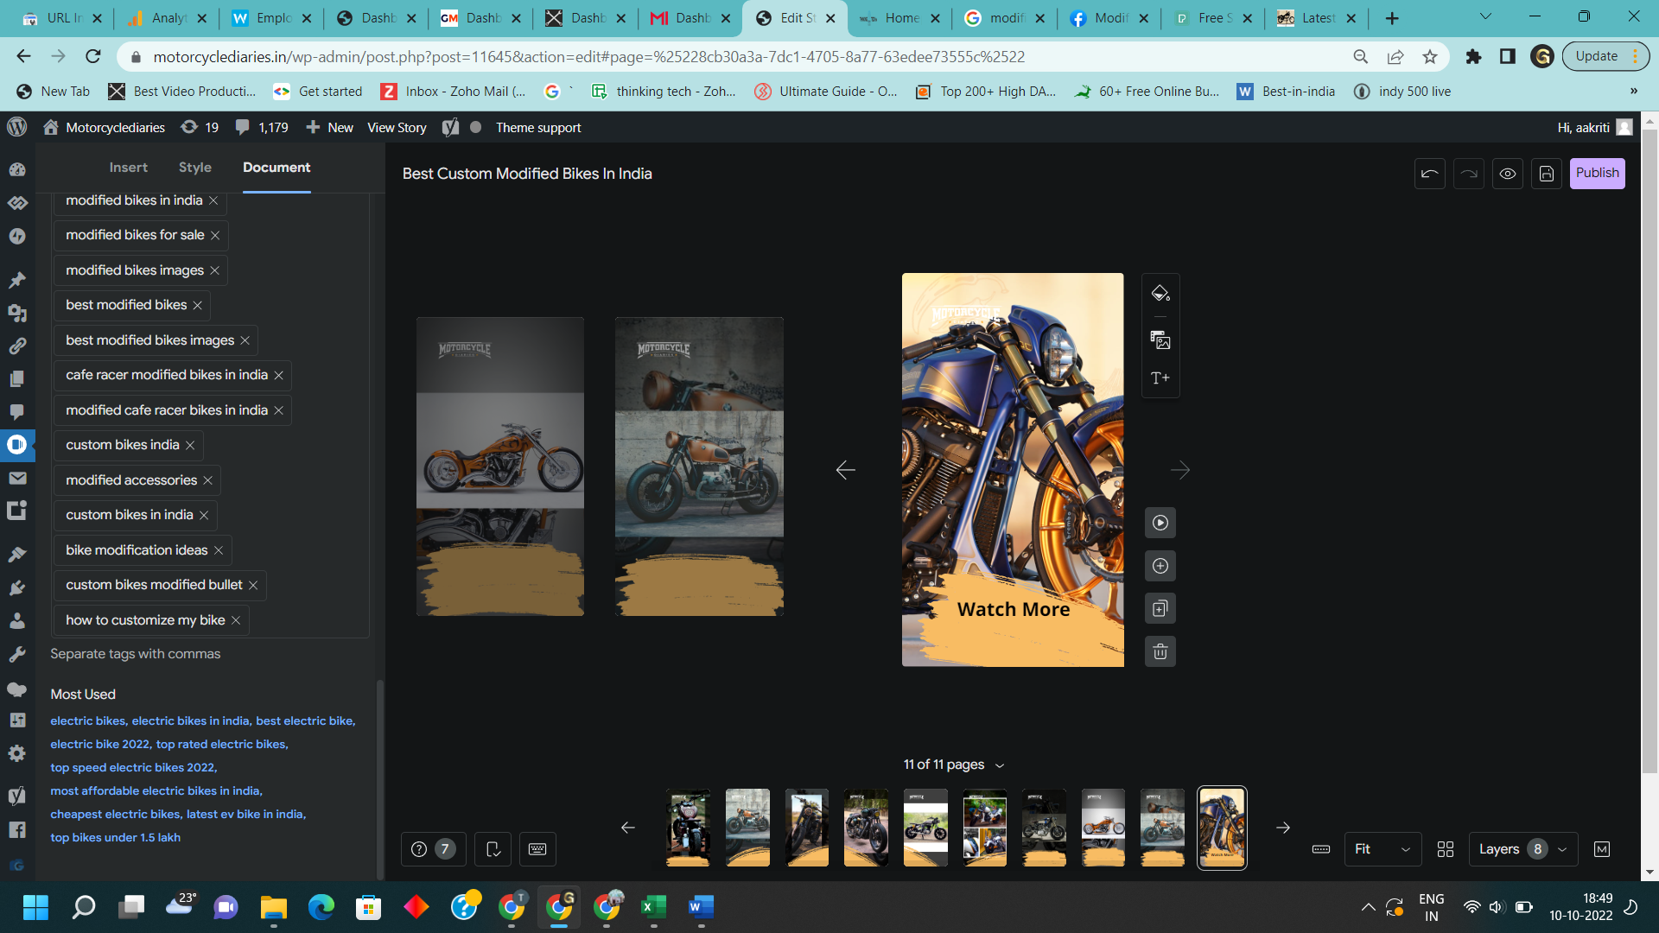Play the page animations
The width and height of the screenshot is (1659, 933).
(x=1160, y=523)
